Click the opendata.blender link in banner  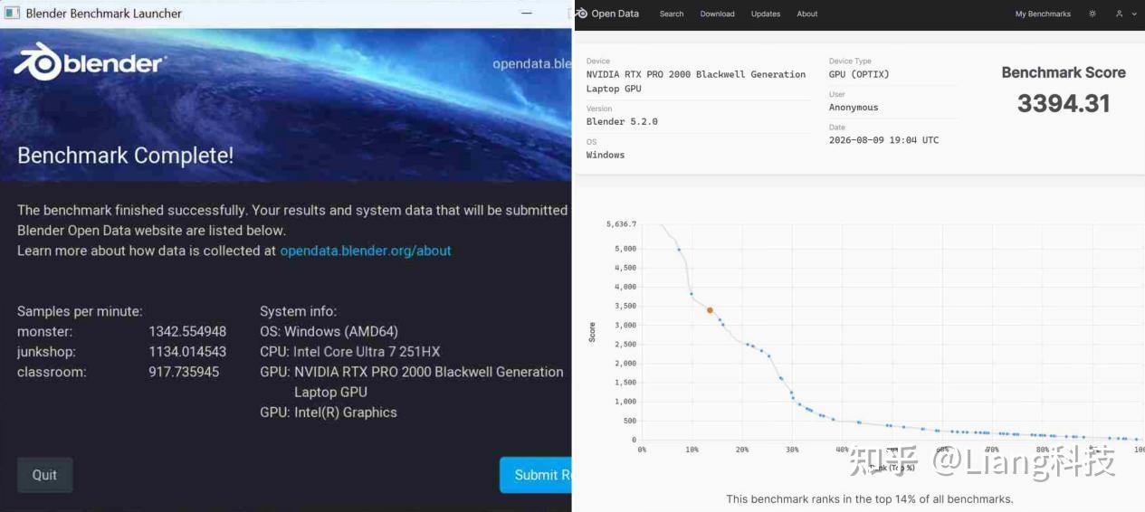pos(532,64)
